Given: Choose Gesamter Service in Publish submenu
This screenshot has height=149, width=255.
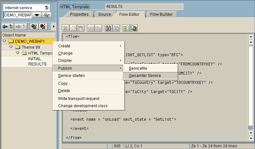Looking at the screenshot, I should (x=145, y=76).
